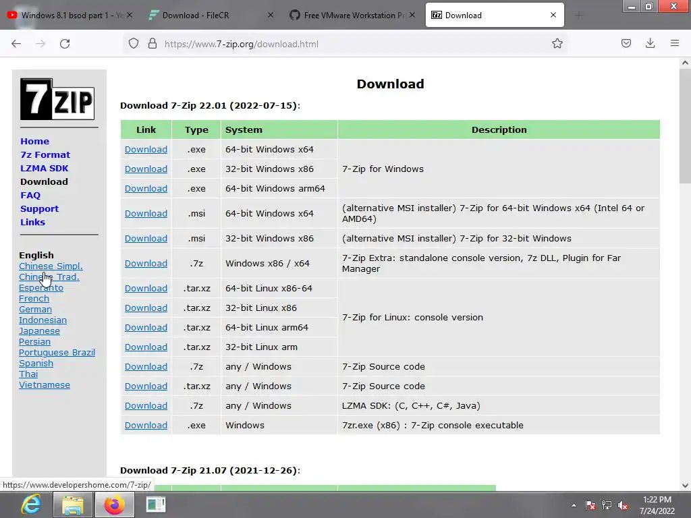
Task: Open the FAQ sidebar link
Action: pos(30,195)
